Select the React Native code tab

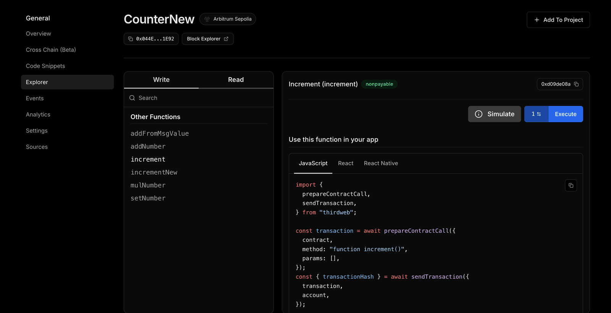381,164
